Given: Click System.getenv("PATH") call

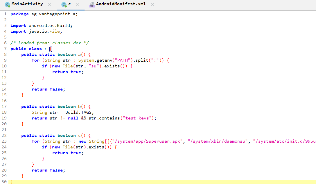Looking at the screenshot, I should (x=105, y=60).
